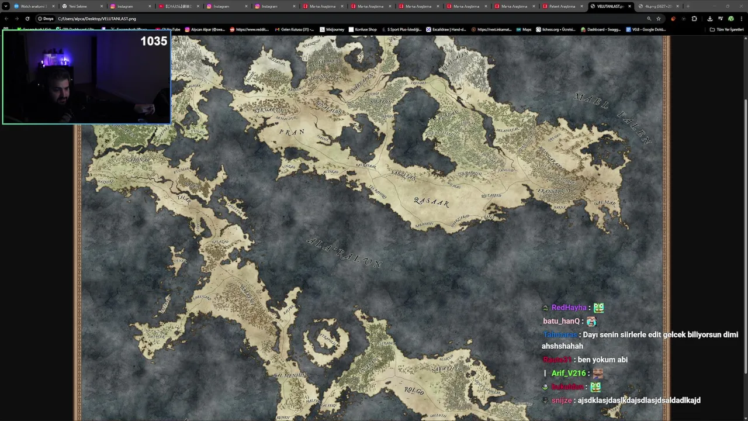The height and width of the screenshot is (421, 748).
Task: Open the Alpcan Alpar Instagram bookmark
Action: pos(205,29)
